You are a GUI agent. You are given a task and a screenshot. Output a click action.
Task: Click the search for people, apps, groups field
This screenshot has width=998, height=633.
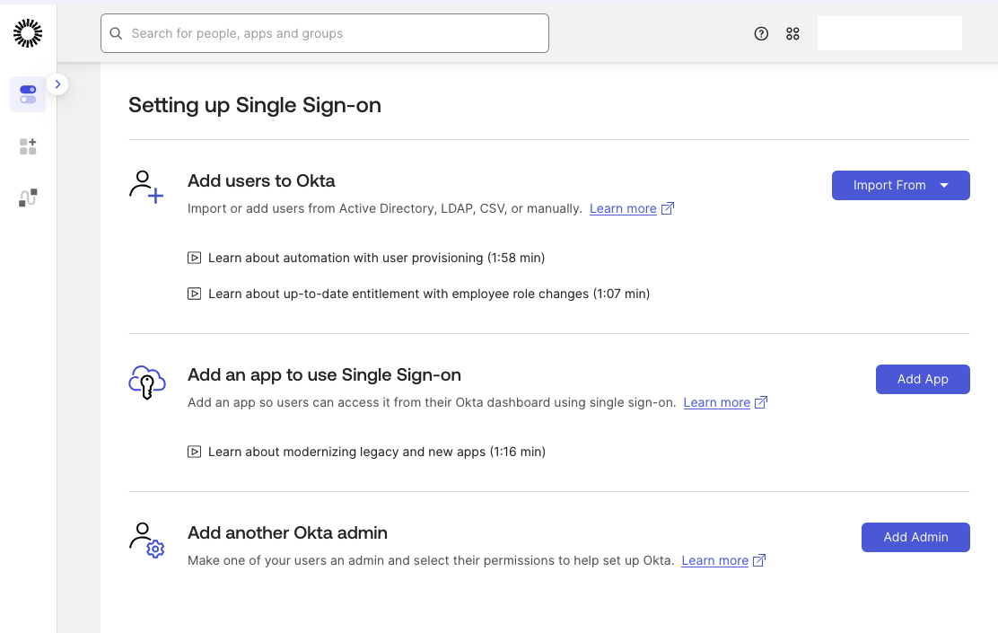325,33
